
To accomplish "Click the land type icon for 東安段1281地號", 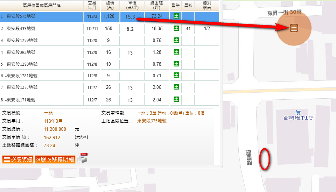I will 176,75.
